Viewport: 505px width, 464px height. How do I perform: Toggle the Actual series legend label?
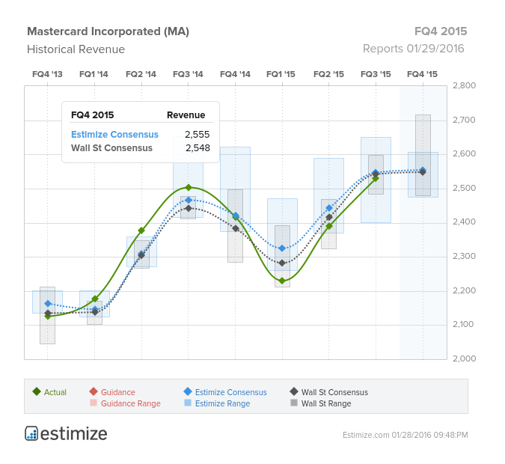[x=55, y=392]
